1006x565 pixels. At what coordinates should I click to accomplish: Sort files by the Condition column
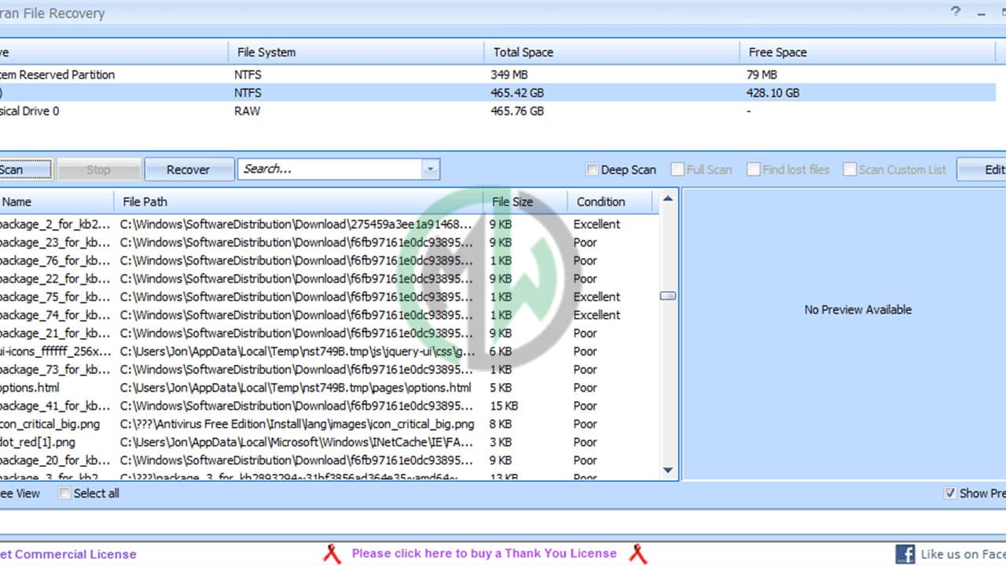pos(600,202)
